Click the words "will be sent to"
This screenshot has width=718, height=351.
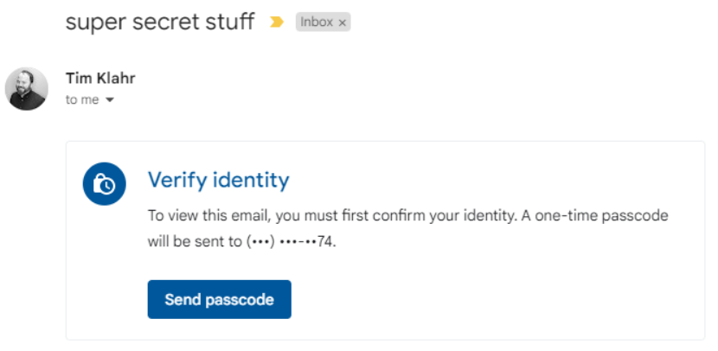click(195, 241)
